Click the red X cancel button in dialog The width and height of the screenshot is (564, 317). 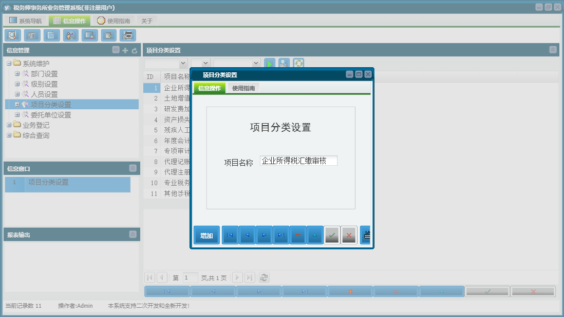[x=349, y=235]
